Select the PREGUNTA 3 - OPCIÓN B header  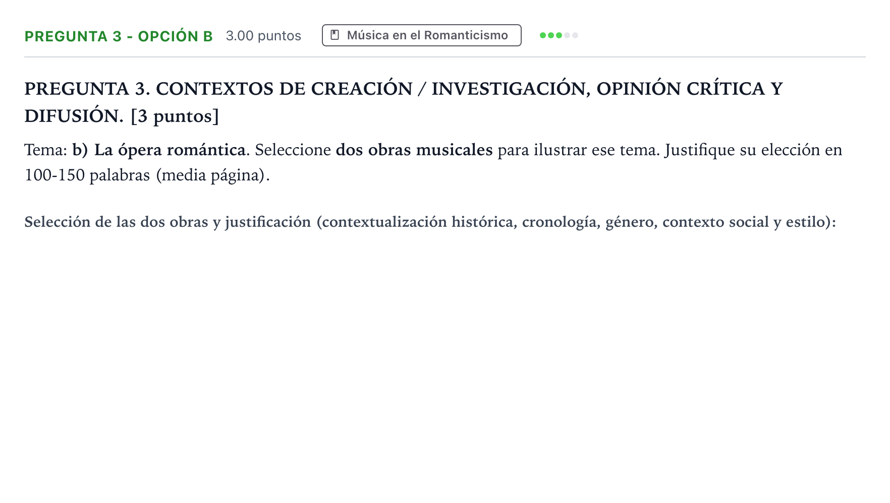tap(119, 36)
